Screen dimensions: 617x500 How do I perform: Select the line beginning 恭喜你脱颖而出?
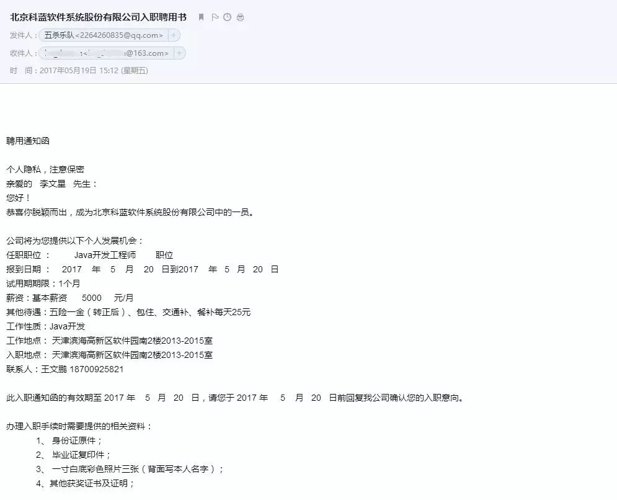click(x=130, y=212)
